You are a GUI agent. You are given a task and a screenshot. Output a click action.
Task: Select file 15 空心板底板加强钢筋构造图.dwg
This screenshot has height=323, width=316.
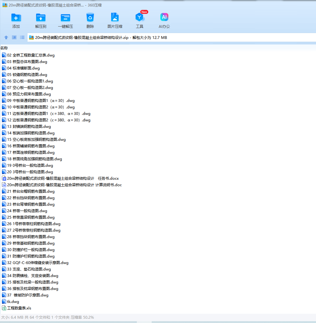pos(34,140)
